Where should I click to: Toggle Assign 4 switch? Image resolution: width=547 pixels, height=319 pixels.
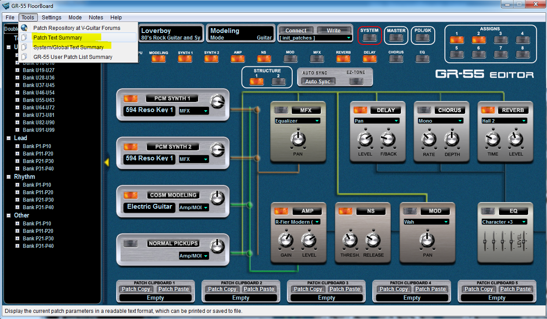(x=522, y=40)
